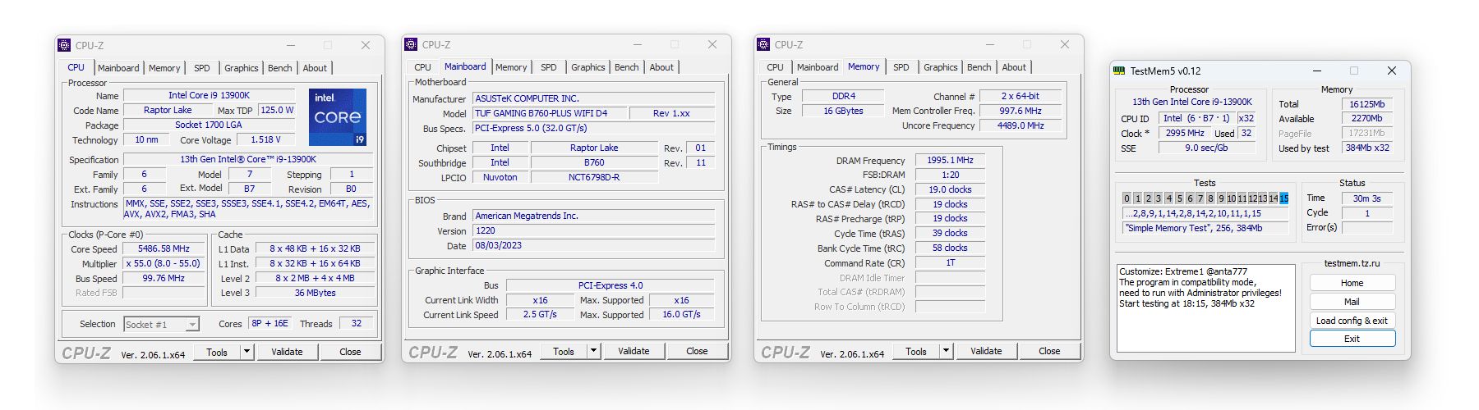1479x410 pixels.
Task: Click Close button in Mainboard window
Action: point(697,351)
